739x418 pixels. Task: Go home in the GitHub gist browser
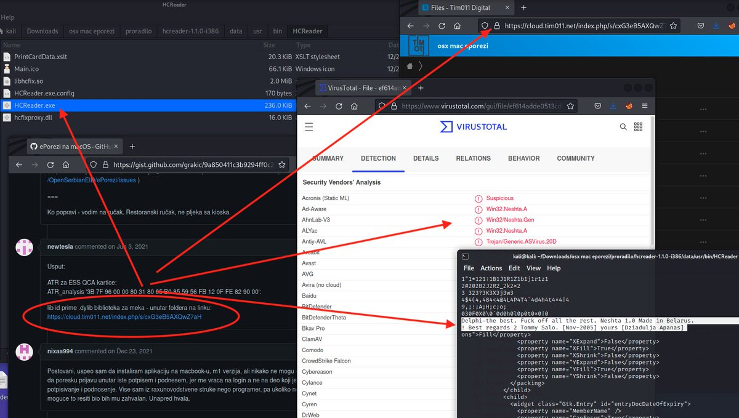coord(67,165)
